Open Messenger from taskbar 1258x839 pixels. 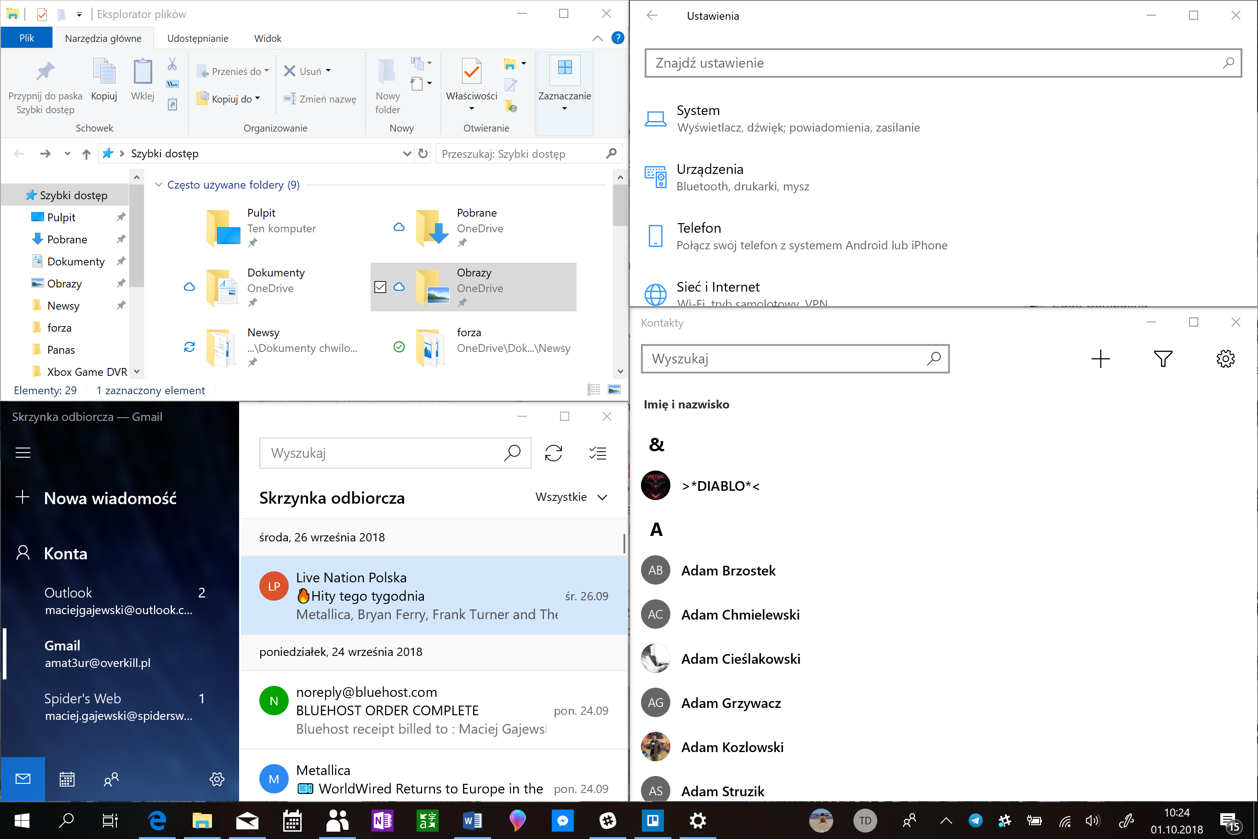563,820
